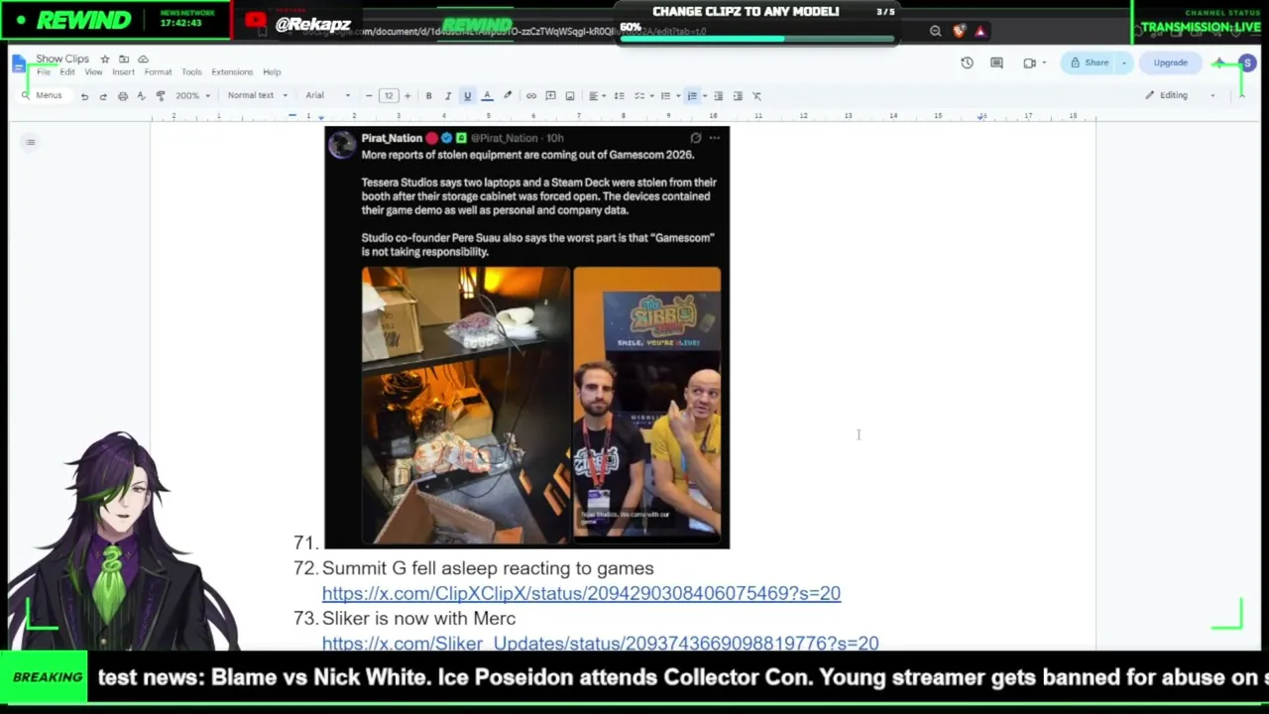This screenshot has width=1269, height=714.
Task: Click the browser zoom magnifier icon
Action: click(x=935, y=32)
